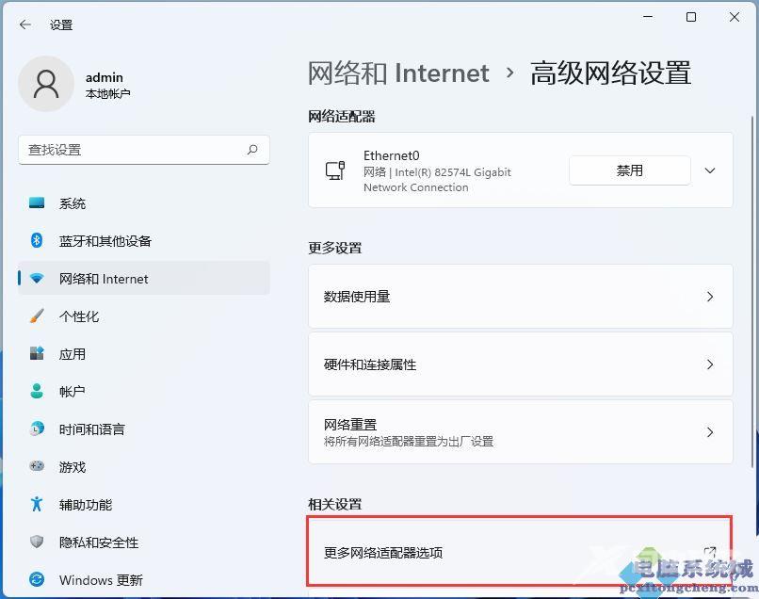Select 时间和语言 in the sidebar
759x599 pixels.
[x=91, y=429]
